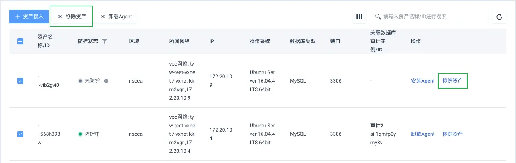Screen dimensions: 516x163
Task: Click 安装Agent link for i-vib2gvi0
Action: tap(423, 81)
